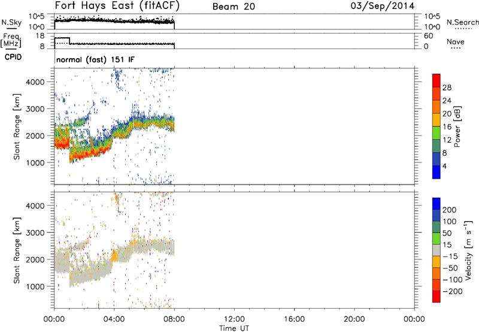This screenshot has height=332, width=479.
Task: Click the '1000' tick of the velocity panel
Action: (x=35, y=286)
